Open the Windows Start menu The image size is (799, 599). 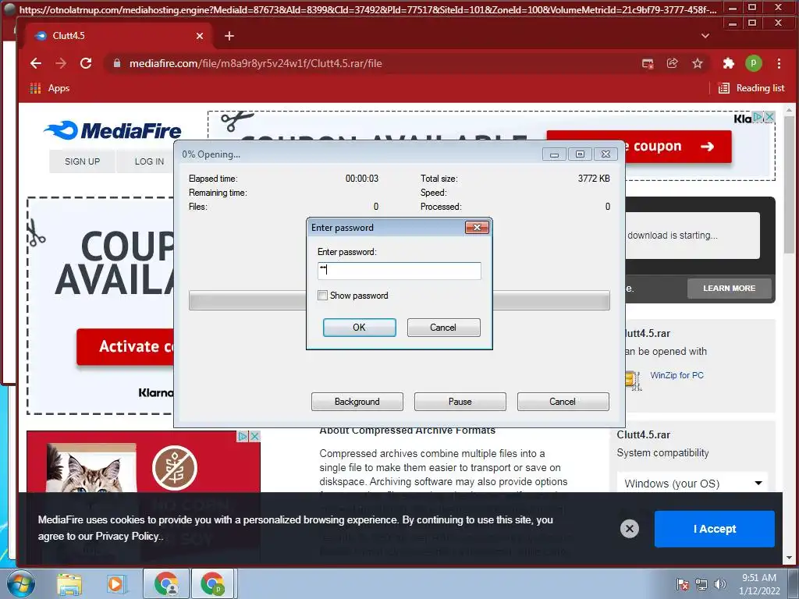pos(20,583)
